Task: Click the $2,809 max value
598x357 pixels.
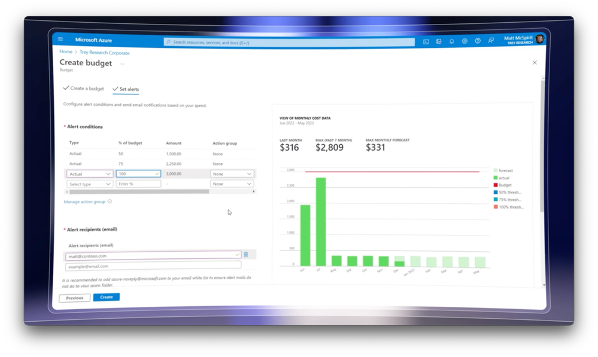Action: point(329,148)
